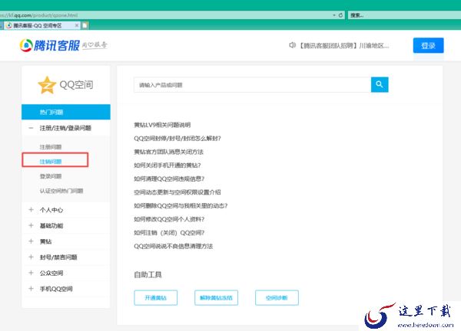
Task: Click the browser search box
Action: coord(404,15)
